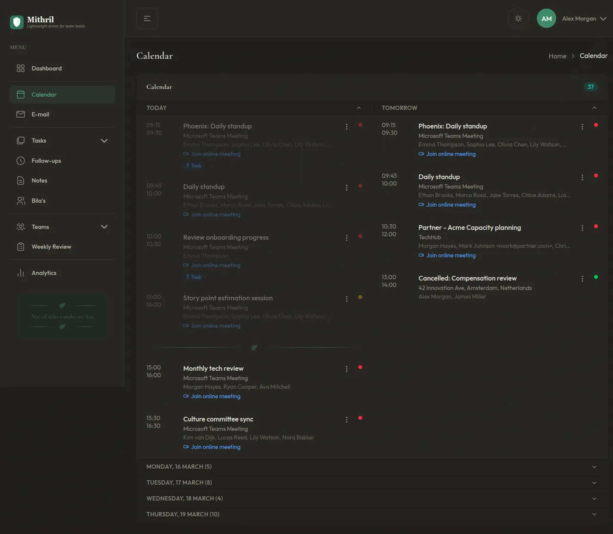Toggle the light/dark theme sun icon
The image size is (613, 534).
point(518,18)
